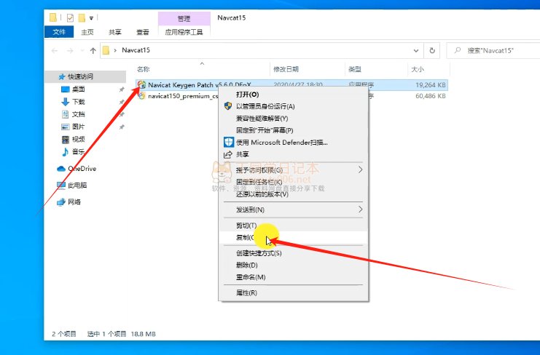540x355 pixels.
Task: Click the OneDrive cloud icon
Action: (61, 169)
